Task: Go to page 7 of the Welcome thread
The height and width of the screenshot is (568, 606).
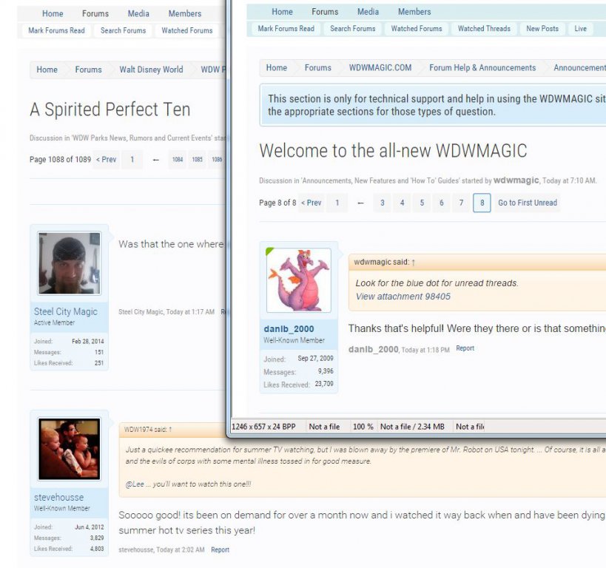Action: (x=461, y=203)
